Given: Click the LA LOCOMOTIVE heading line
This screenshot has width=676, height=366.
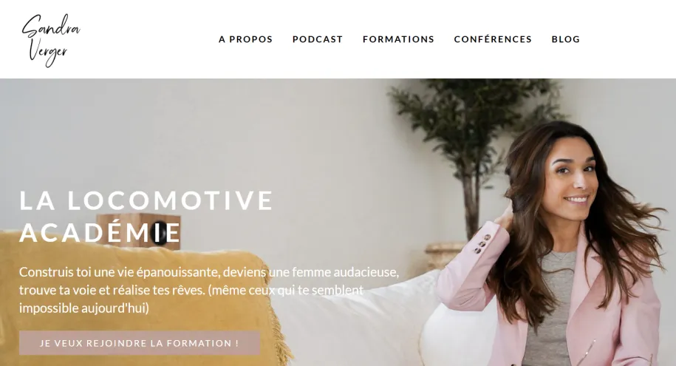Looking at the screenshot, I should 146,200.
